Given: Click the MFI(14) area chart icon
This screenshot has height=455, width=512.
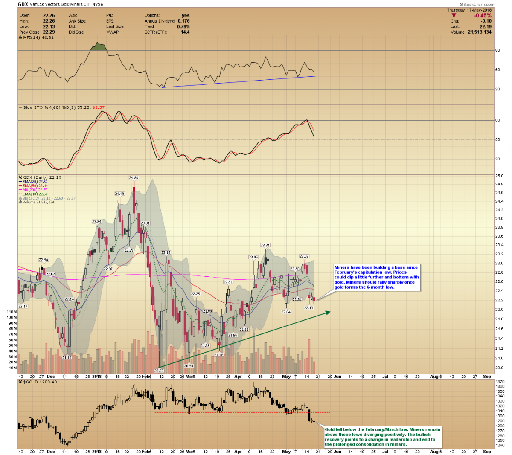Looking at the screenshot, I should (20, 38).
